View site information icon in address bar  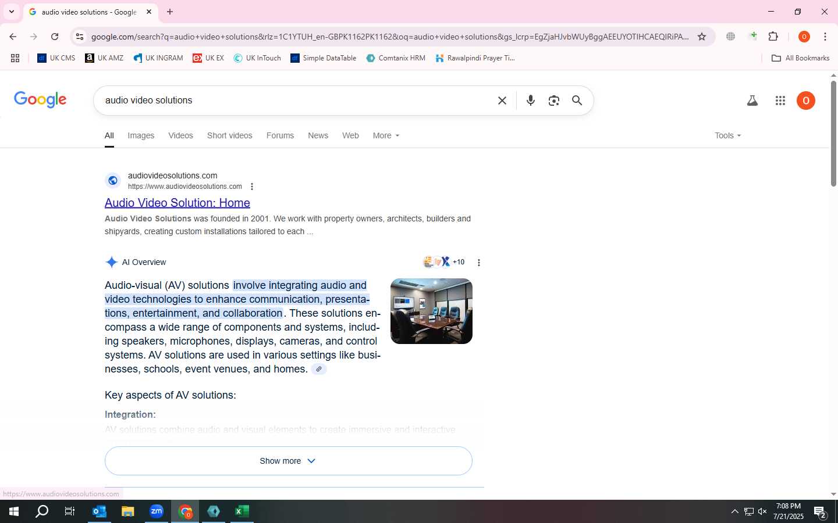pyautogui.click(x=80, y=37)
